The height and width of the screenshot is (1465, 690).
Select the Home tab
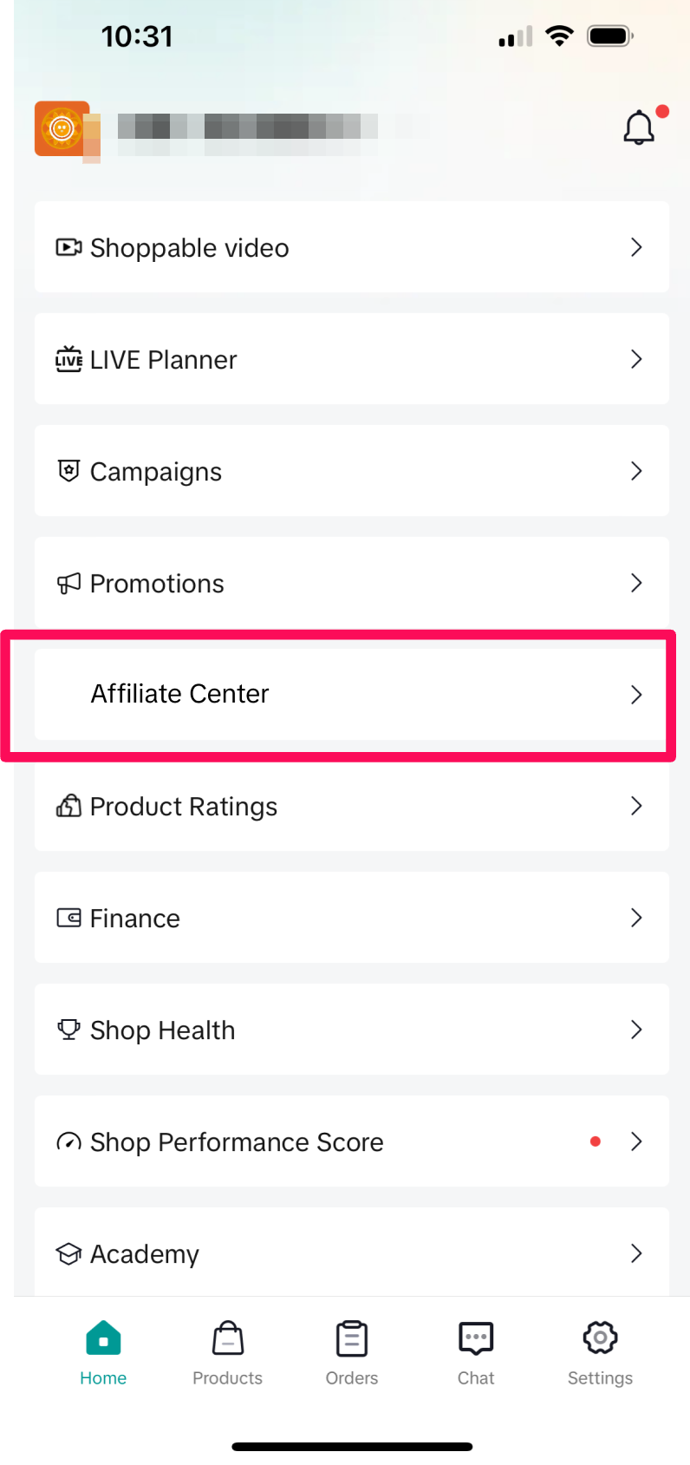103,1353
